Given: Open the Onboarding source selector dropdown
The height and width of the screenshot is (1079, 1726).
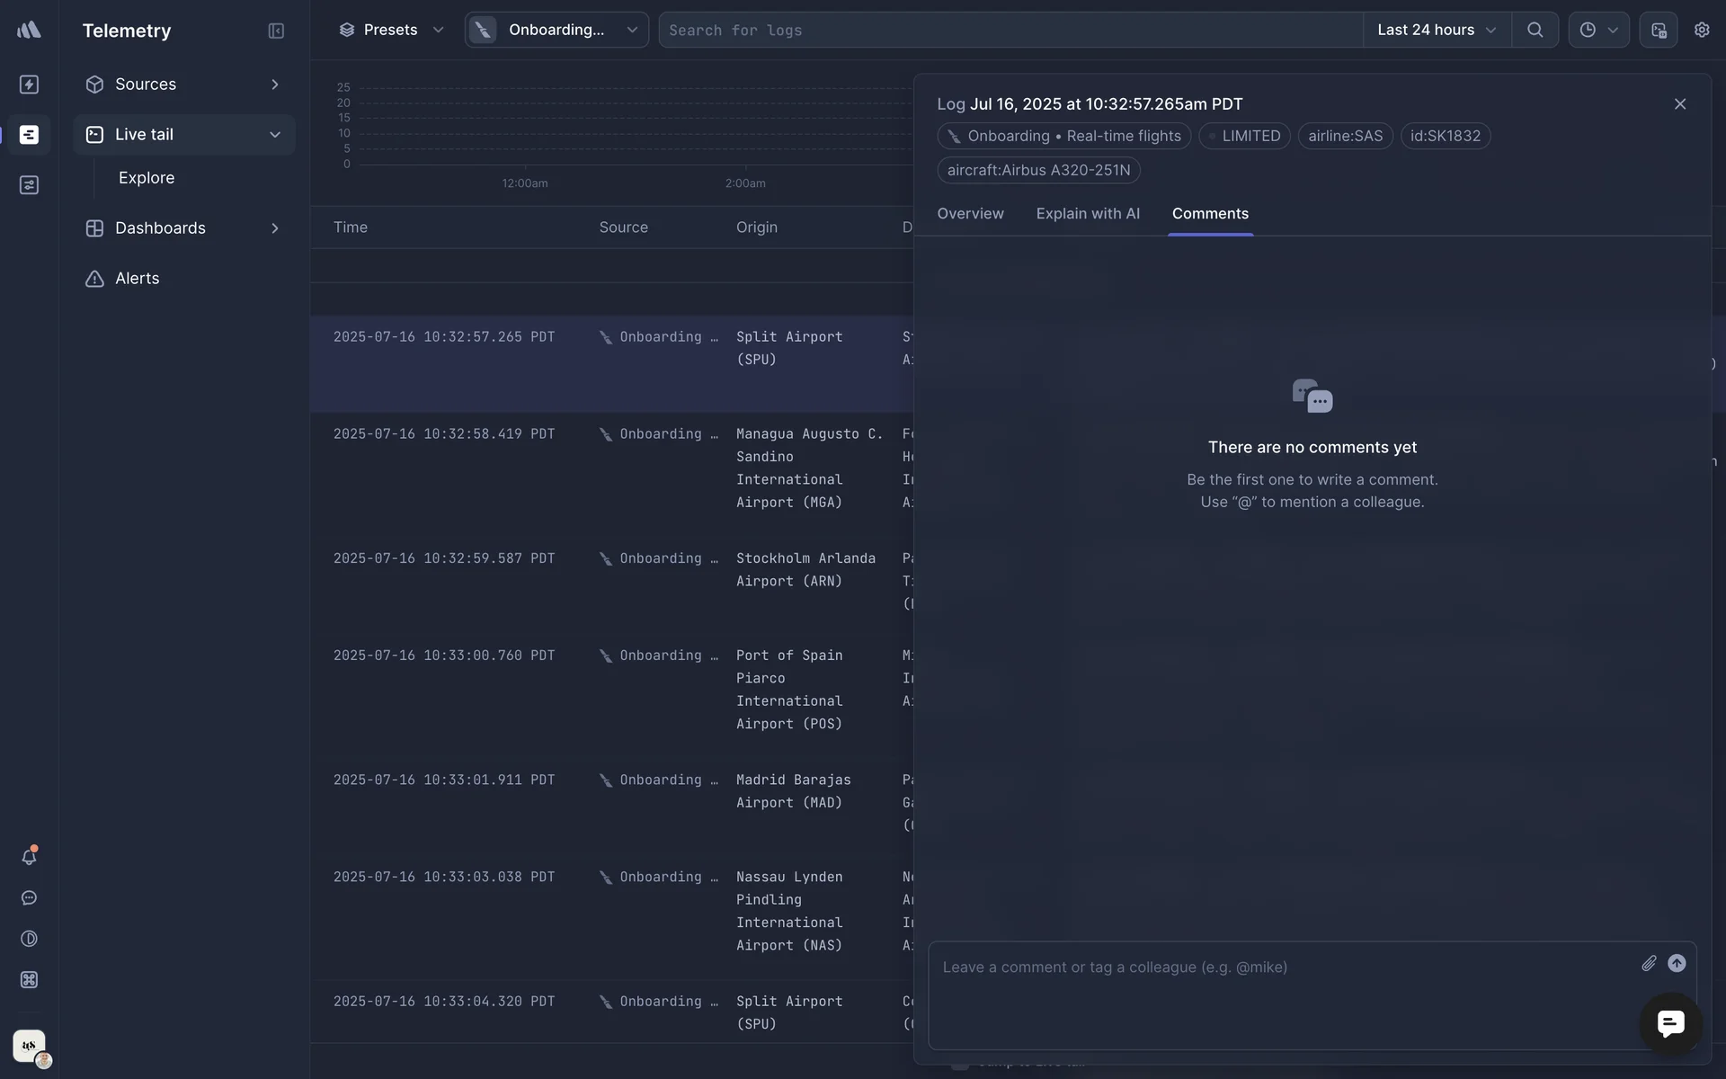Looking at the screenshot, I should (x=556, y=30).
